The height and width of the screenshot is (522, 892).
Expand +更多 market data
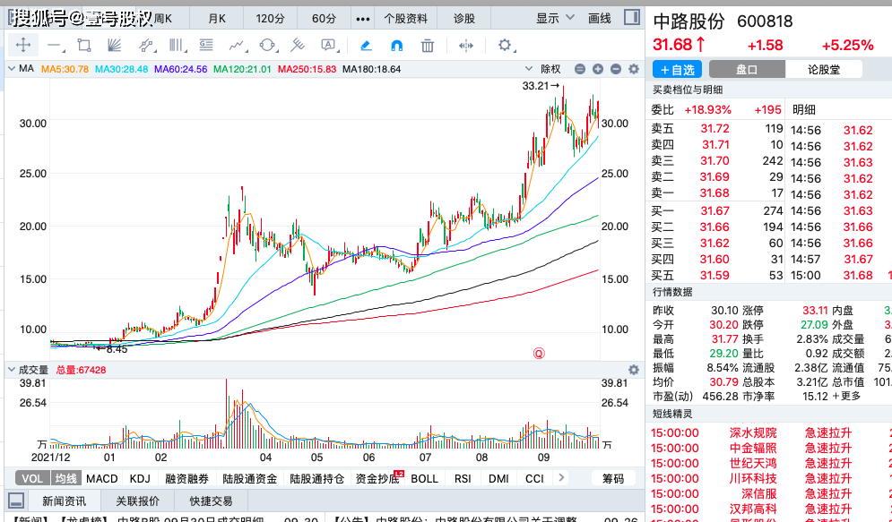[846, 396]
